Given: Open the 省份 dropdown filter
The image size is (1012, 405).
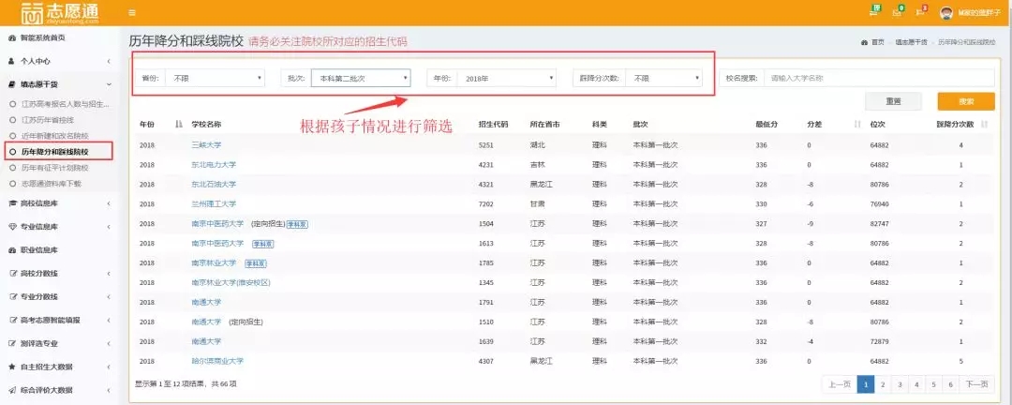Looking at the screenshot, I should pyautogui.click(x=216, y=79).
